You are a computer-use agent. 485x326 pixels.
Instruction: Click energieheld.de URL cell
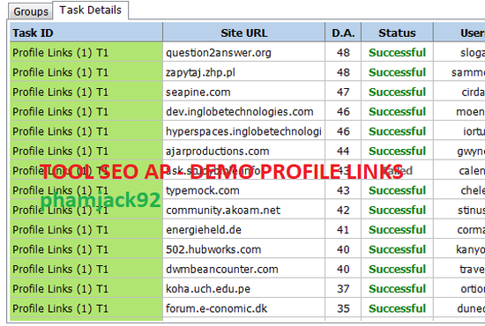(243, 230)
